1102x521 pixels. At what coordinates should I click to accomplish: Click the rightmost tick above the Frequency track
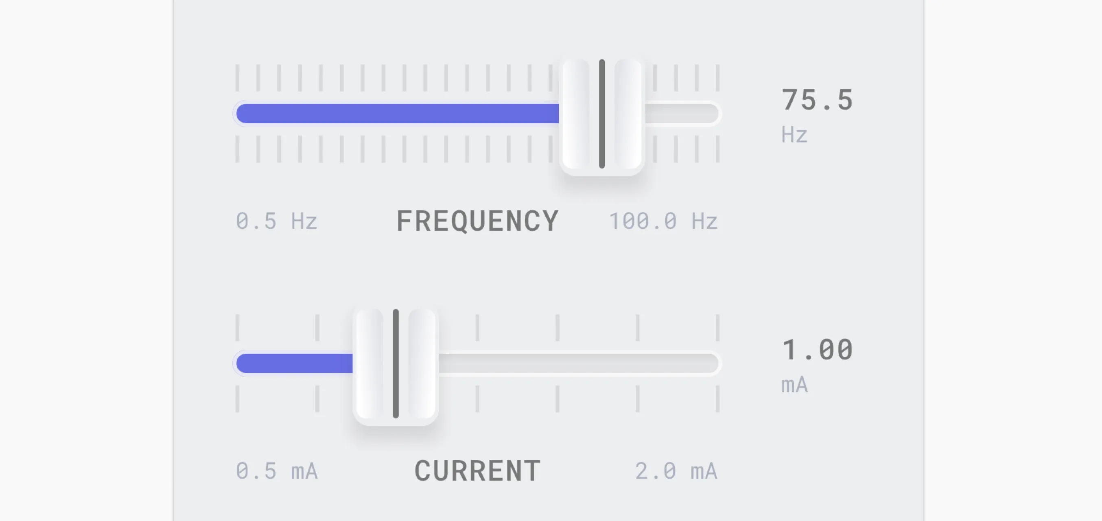[x=717, y=78]
